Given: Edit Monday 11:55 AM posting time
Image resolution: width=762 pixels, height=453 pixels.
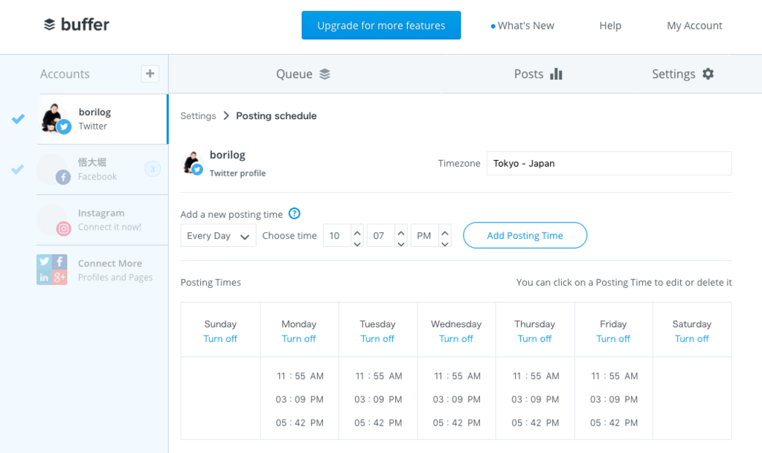Looking at the screenshot, I should 300,376.
